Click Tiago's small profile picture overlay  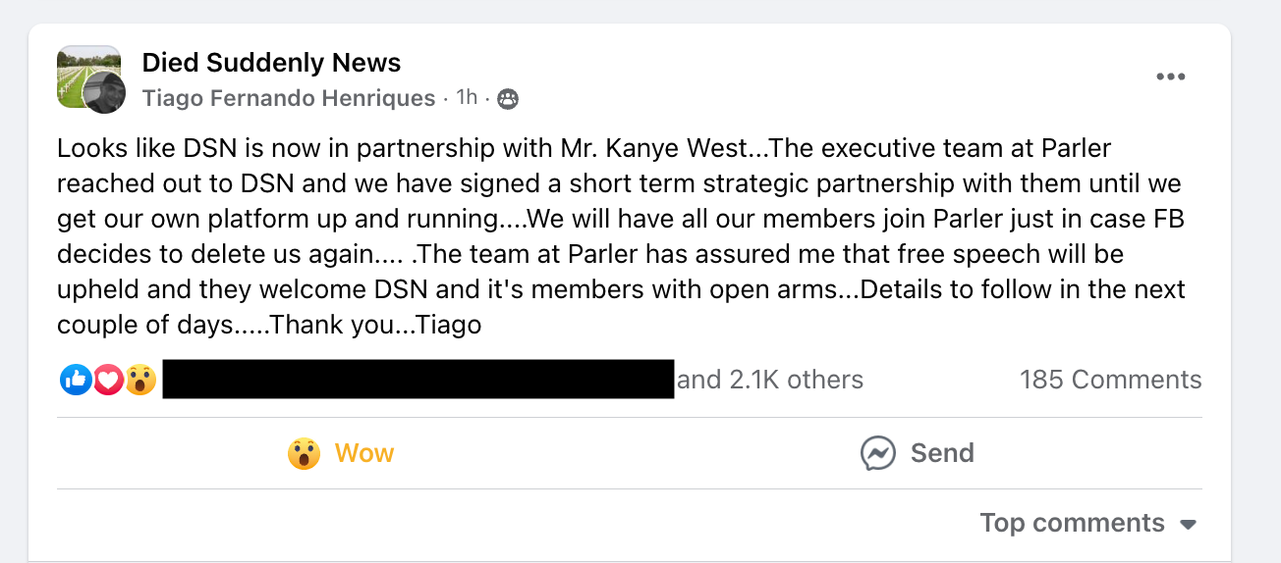pyautogui.click(x=103, y=92)
